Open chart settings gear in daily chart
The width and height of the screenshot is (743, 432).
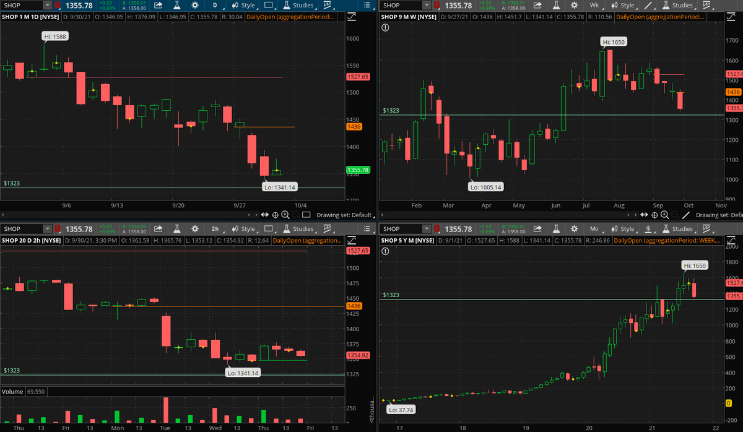tap(194, 5)
